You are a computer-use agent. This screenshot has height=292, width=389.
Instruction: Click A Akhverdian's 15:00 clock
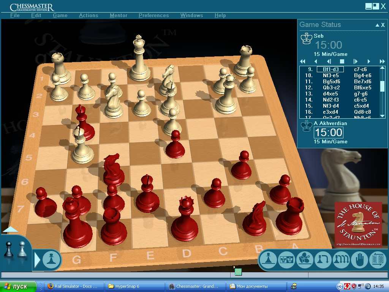point(329,132)
